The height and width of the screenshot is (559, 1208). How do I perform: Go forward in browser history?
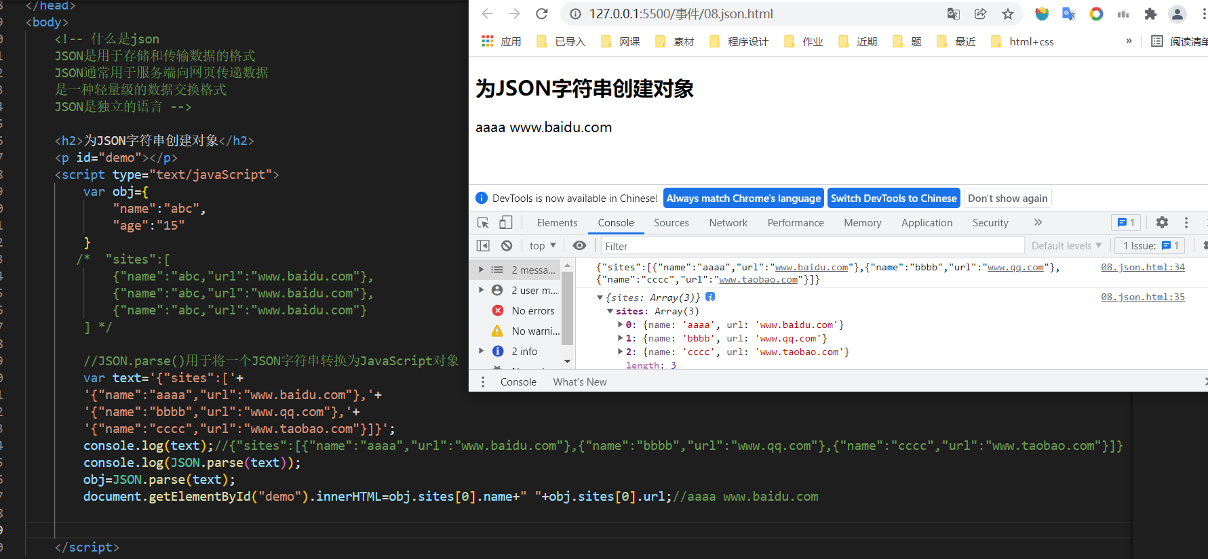pyautogui.click(x=515, y=14)
